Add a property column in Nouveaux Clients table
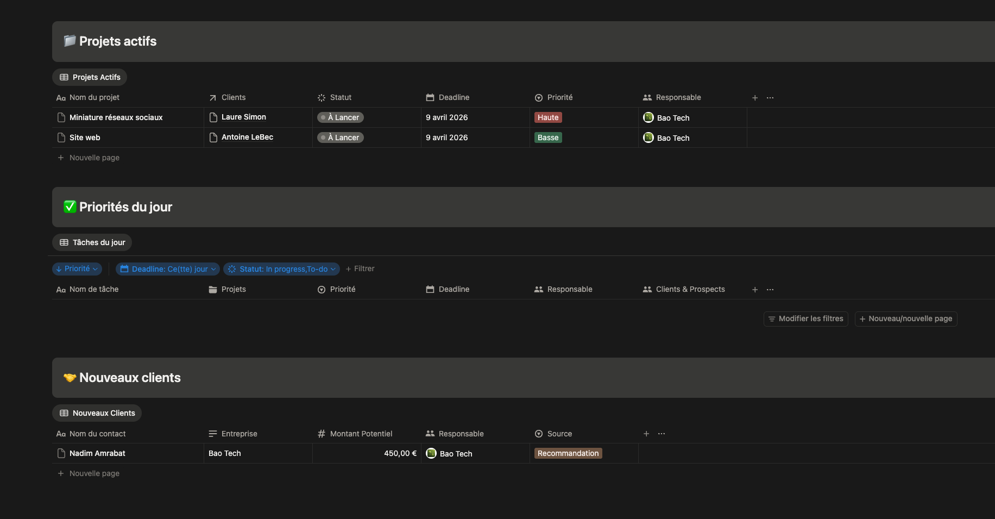Viewport: 995px width, 519px height. 646,434
